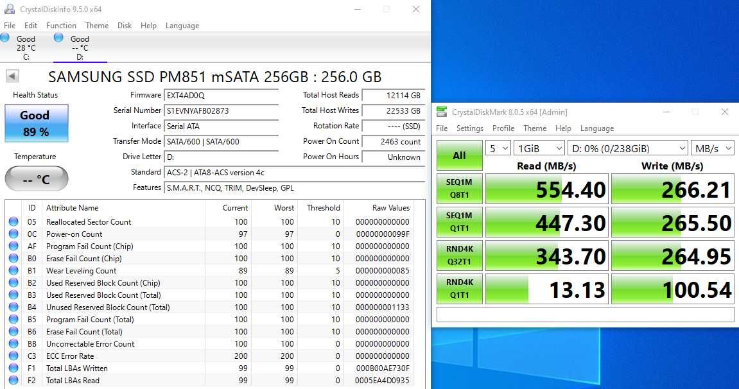Open CrystalDiskInfo Language menu
This screenshot has width=739, height=389.
click(182, 26)
